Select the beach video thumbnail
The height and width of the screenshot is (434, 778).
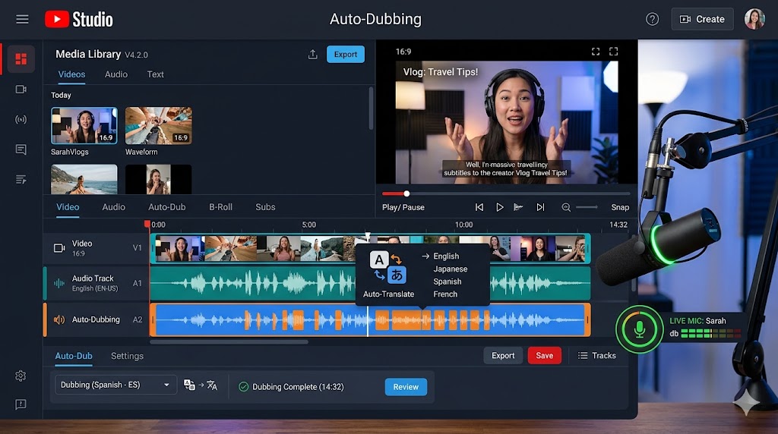click(x=84, y=179)
